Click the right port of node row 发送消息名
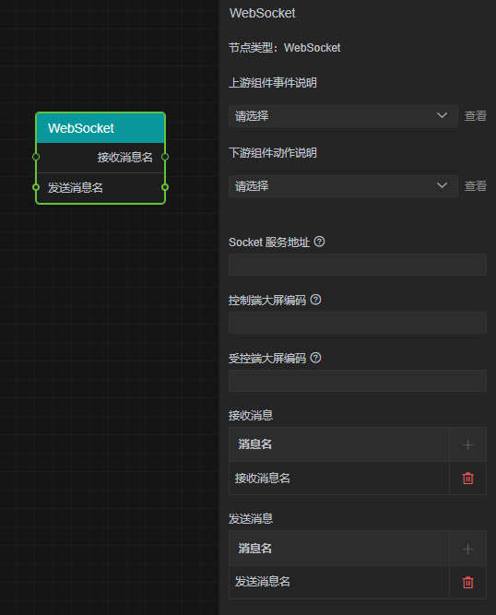496x615 pixels. 165,187
